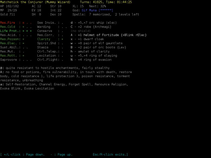Click the 'Warding' label
Image resolution: width=211 pixels, height=158 pixels.
pos(44,27)
